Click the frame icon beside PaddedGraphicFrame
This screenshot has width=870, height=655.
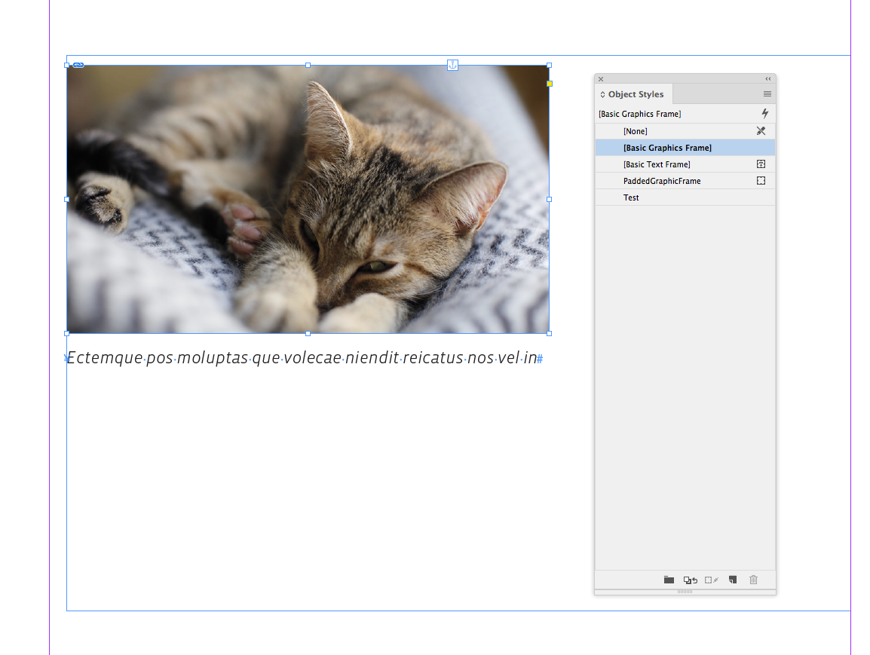761,180
